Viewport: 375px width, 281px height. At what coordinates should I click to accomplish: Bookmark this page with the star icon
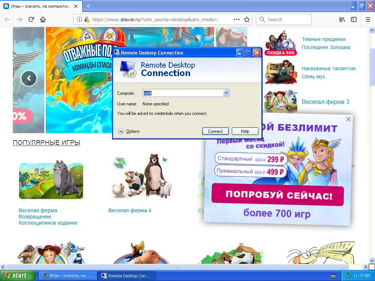pyautogui.click(x=247, y=19)
